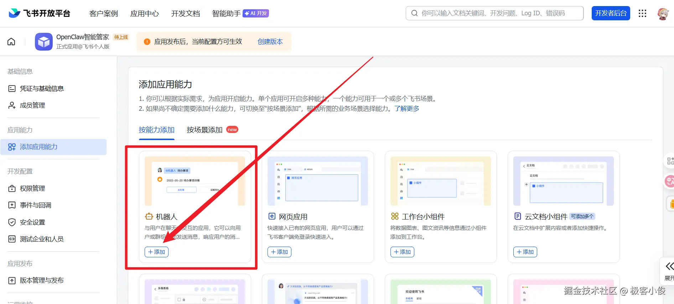674x304 pixels.
Task: Click the 测试企业和人员 icon
Action: pos(12,239)
